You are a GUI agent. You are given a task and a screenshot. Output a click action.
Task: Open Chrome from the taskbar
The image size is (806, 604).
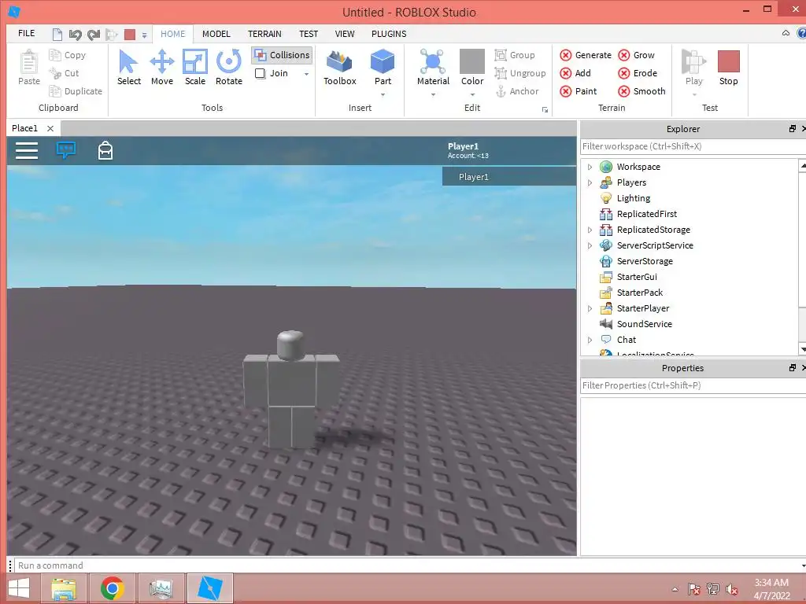112,588
